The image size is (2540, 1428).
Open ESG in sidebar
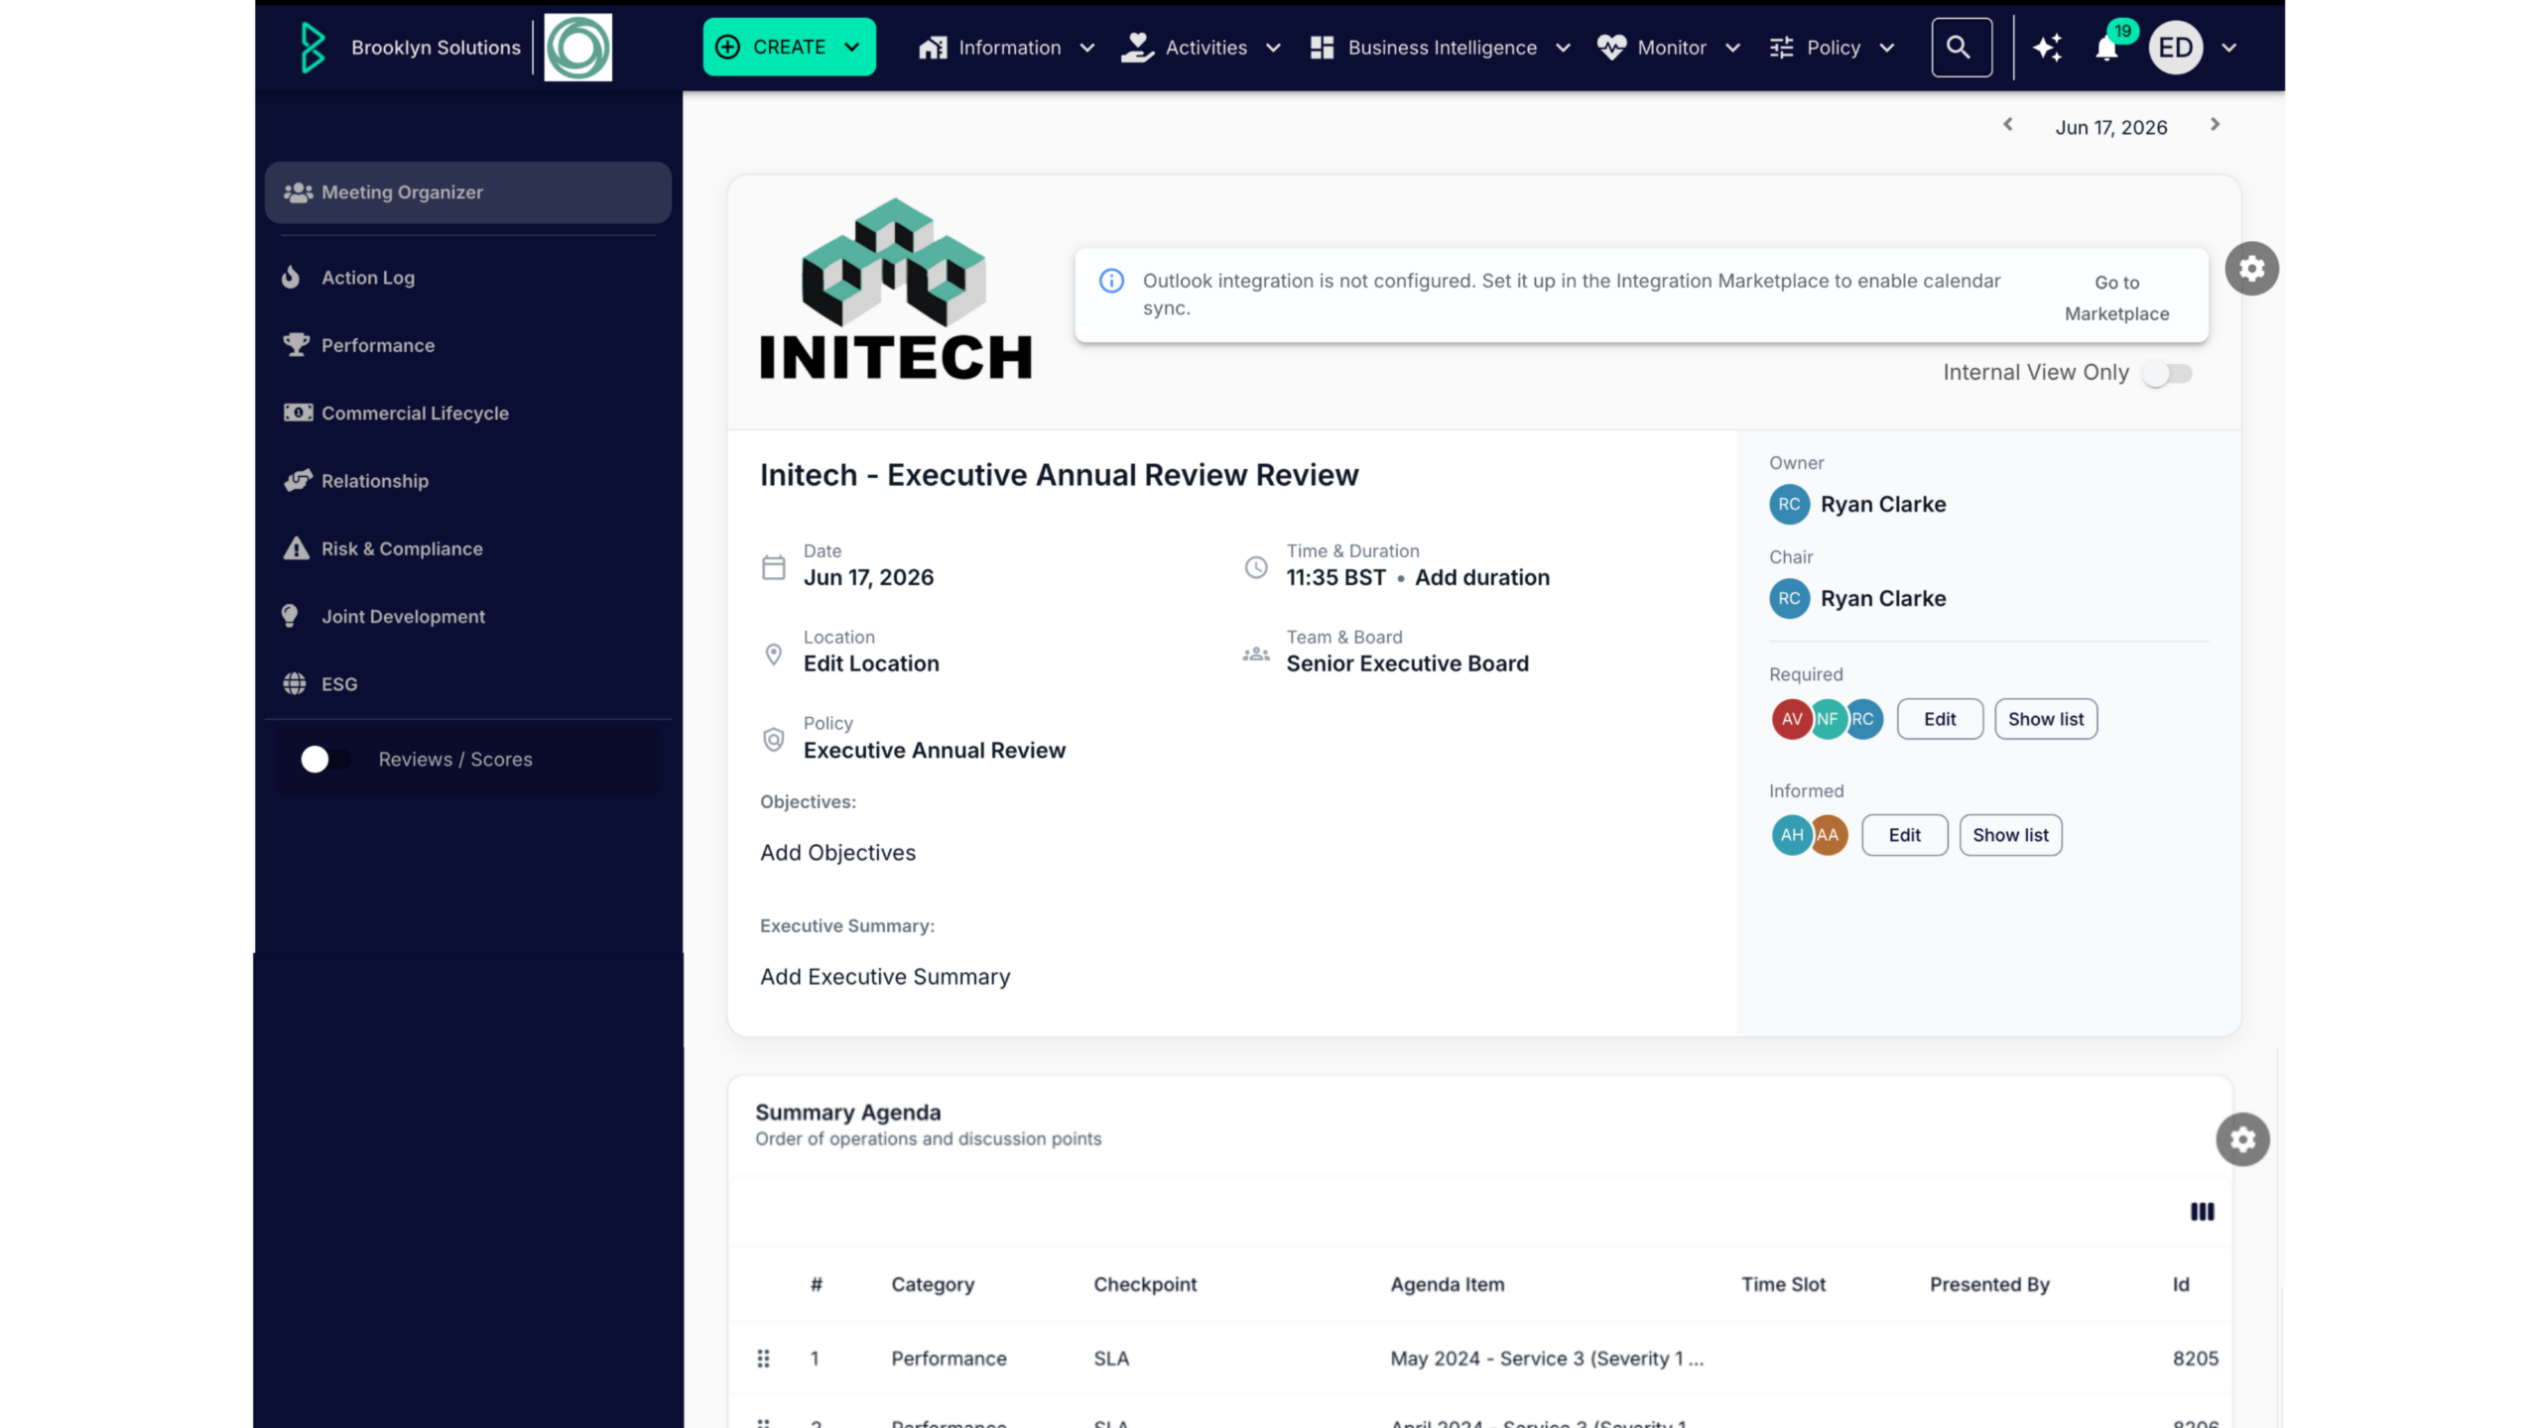[x=339, y=684]
